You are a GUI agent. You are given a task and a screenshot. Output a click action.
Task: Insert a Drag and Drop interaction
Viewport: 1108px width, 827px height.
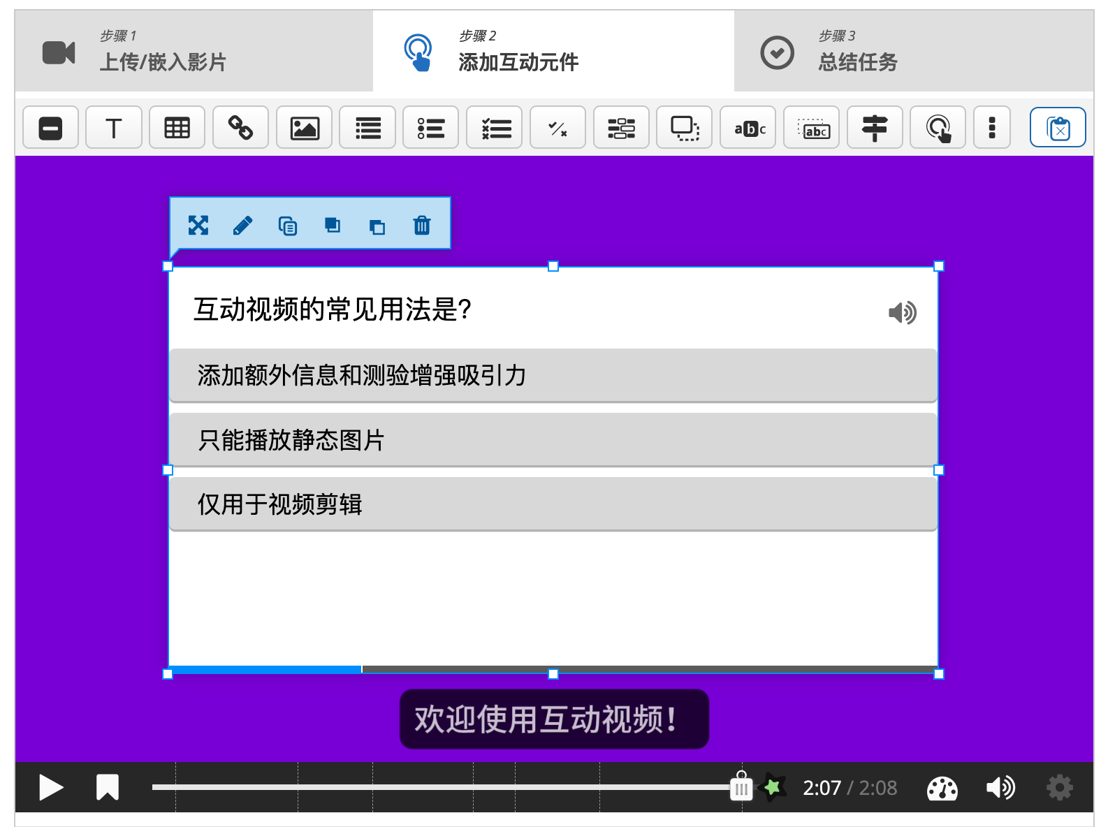685,127
